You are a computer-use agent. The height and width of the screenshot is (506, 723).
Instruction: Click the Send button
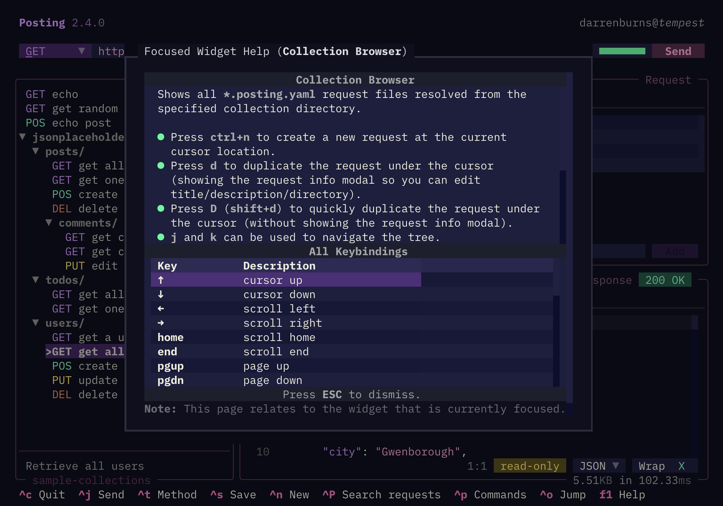[x=678, y=51]
